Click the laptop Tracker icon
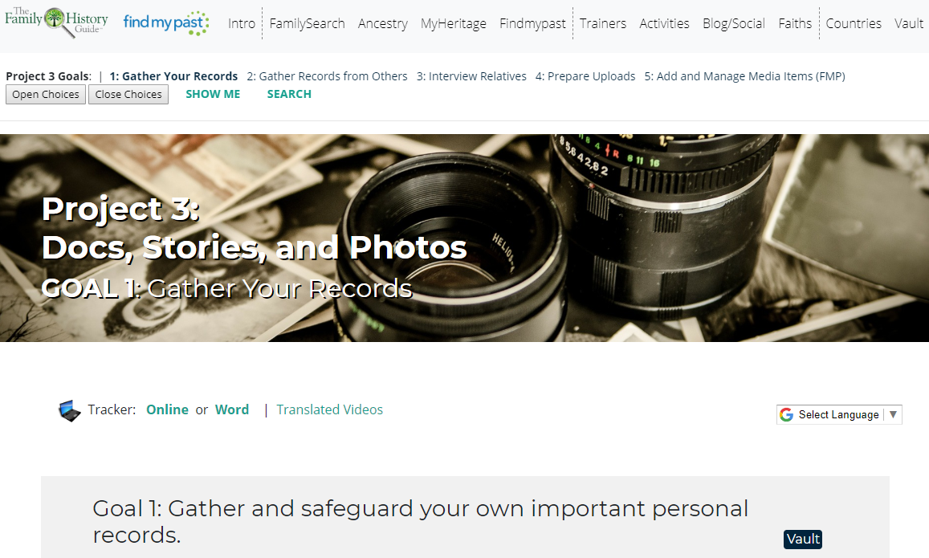 pyautogui.click(x=69, y=410)
